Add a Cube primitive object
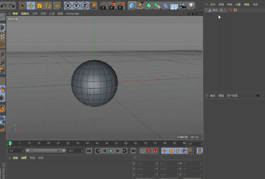The width and height of the screenshot is (265, 179). click(132, 6)
